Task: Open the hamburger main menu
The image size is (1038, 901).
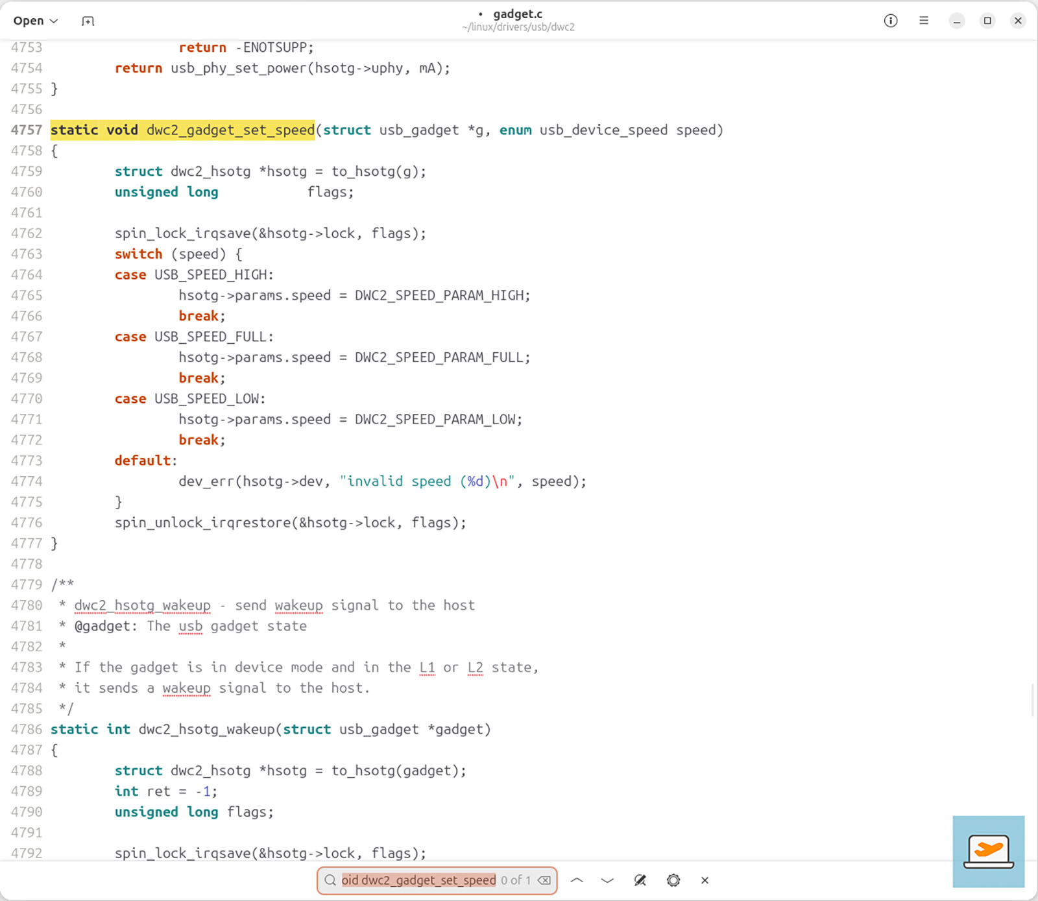Action: coord(924,21)
